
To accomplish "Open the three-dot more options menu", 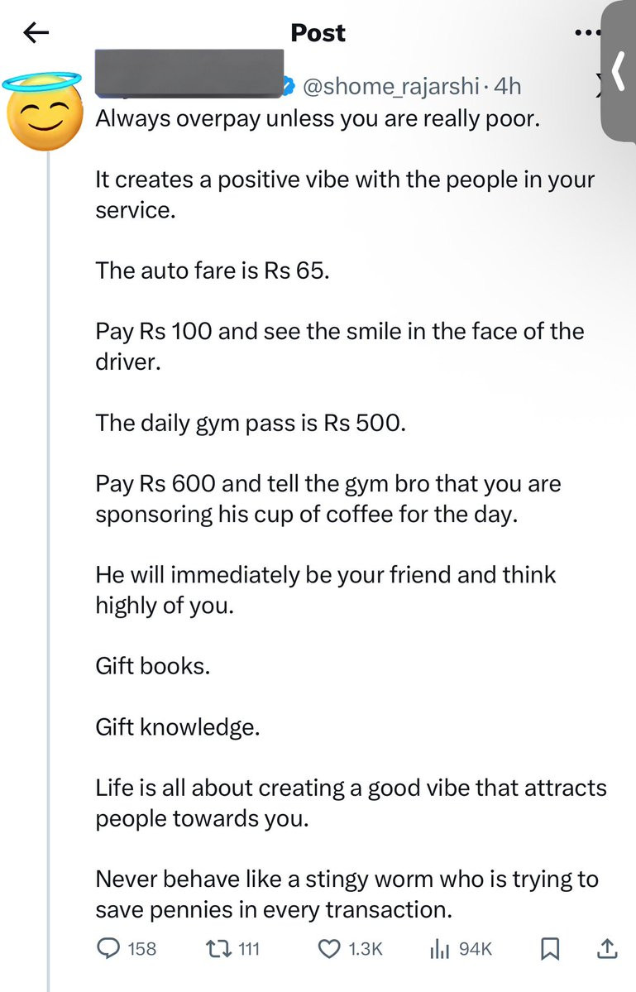I will point(587,32).
